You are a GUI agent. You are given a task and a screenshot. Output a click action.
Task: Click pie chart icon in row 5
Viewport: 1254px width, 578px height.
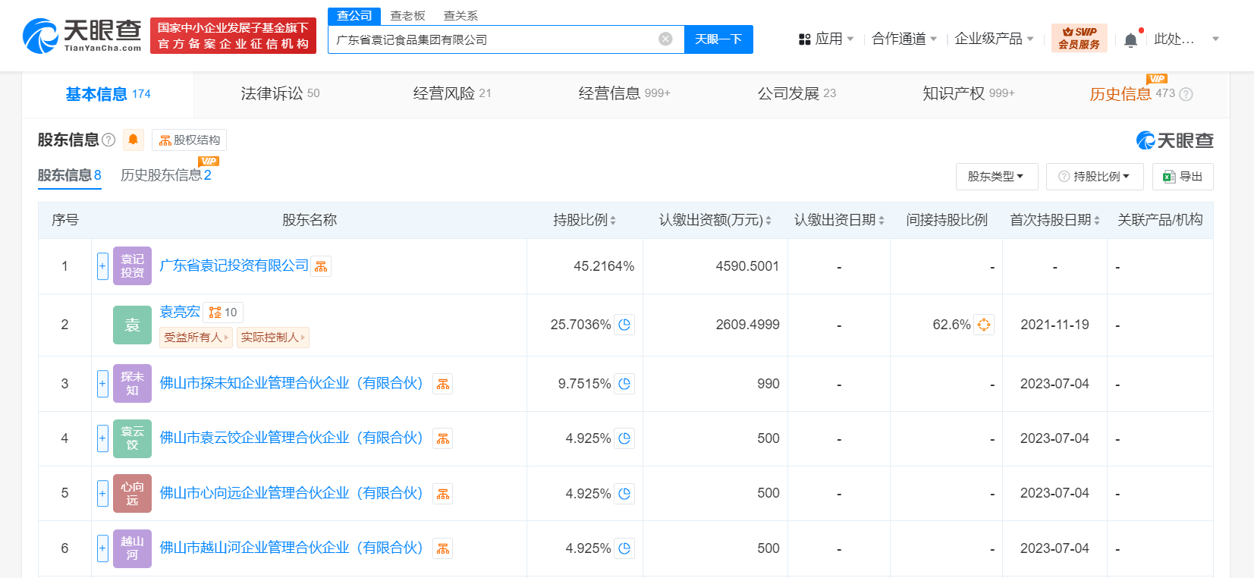(624, 494)
